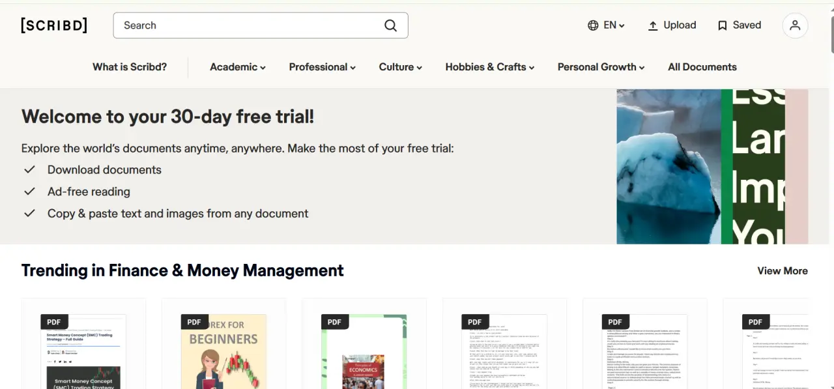Open the Economics book document thumbnail

pos(364,352)
